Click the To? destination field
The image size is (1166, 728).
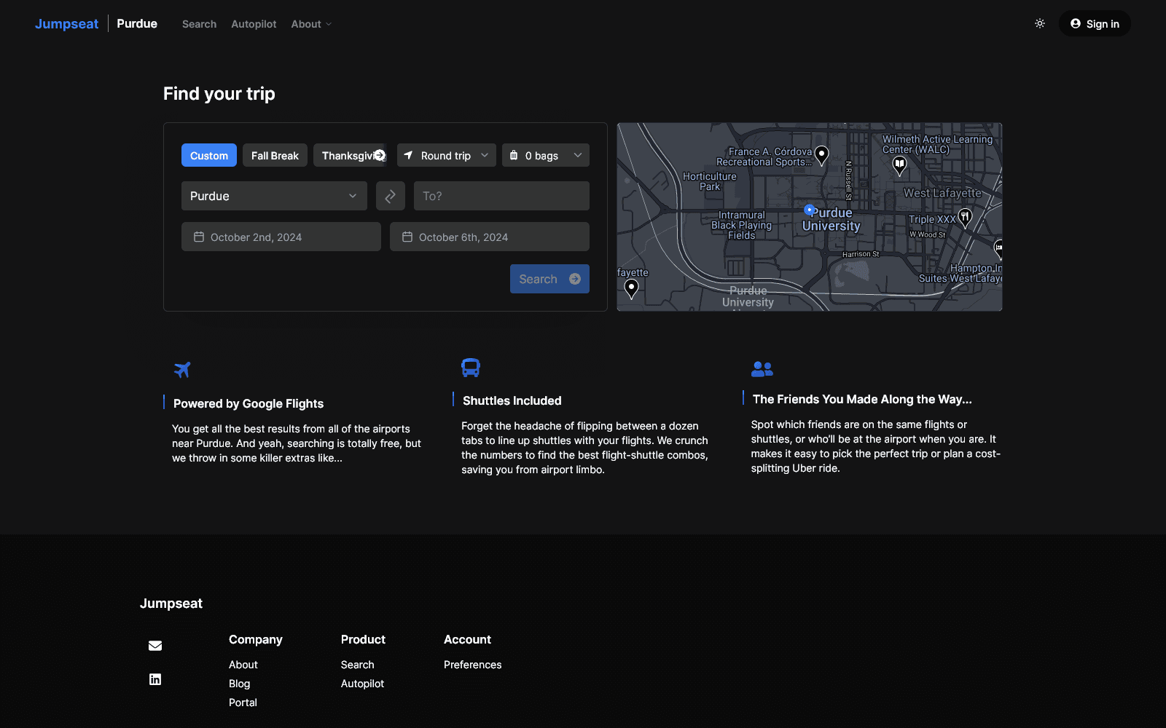click(x=501, y=196)
